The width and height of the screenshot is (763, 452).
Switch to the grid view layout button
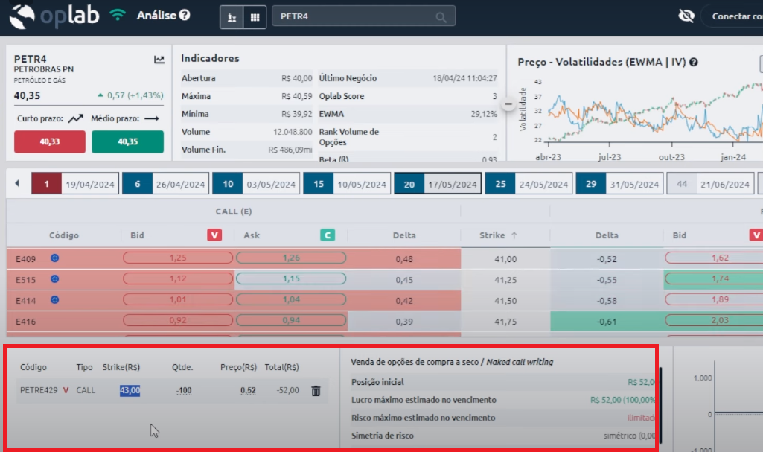click(x=255, y=17)
